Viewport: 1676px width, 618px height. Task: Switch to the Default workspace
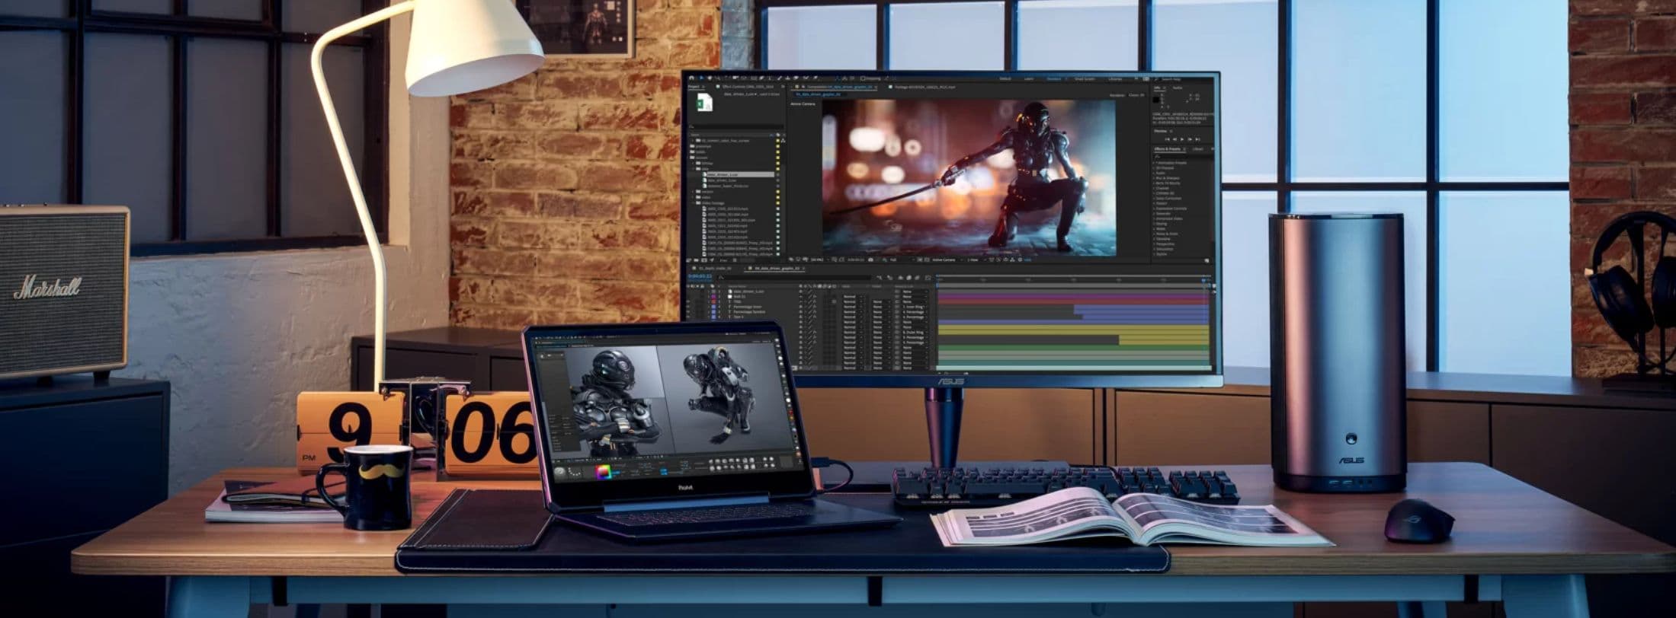coord(1005,78)
